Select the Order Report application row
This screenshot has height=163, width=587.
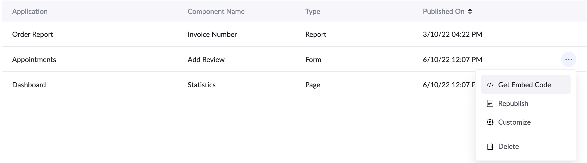tap(33, 34)
